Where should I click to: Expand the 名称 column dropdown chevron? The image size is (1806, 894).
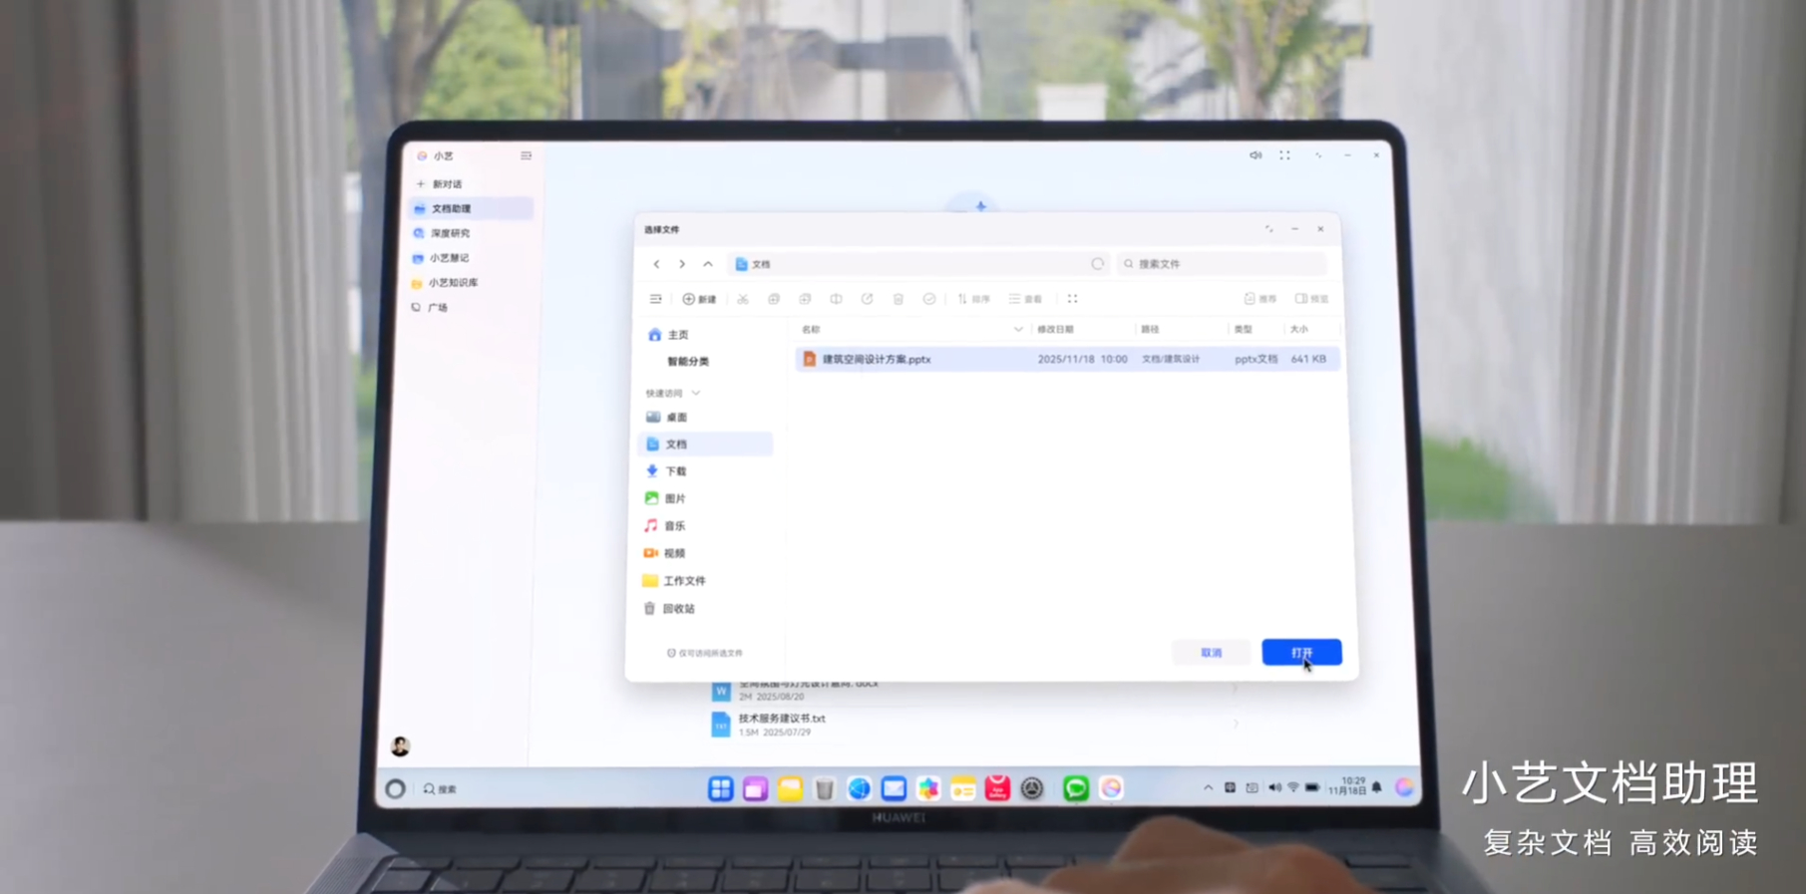1018,329
